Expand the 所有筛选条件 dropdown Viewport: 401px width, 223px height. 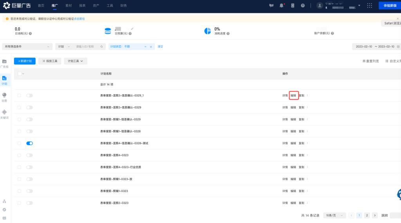coord(27,47)
